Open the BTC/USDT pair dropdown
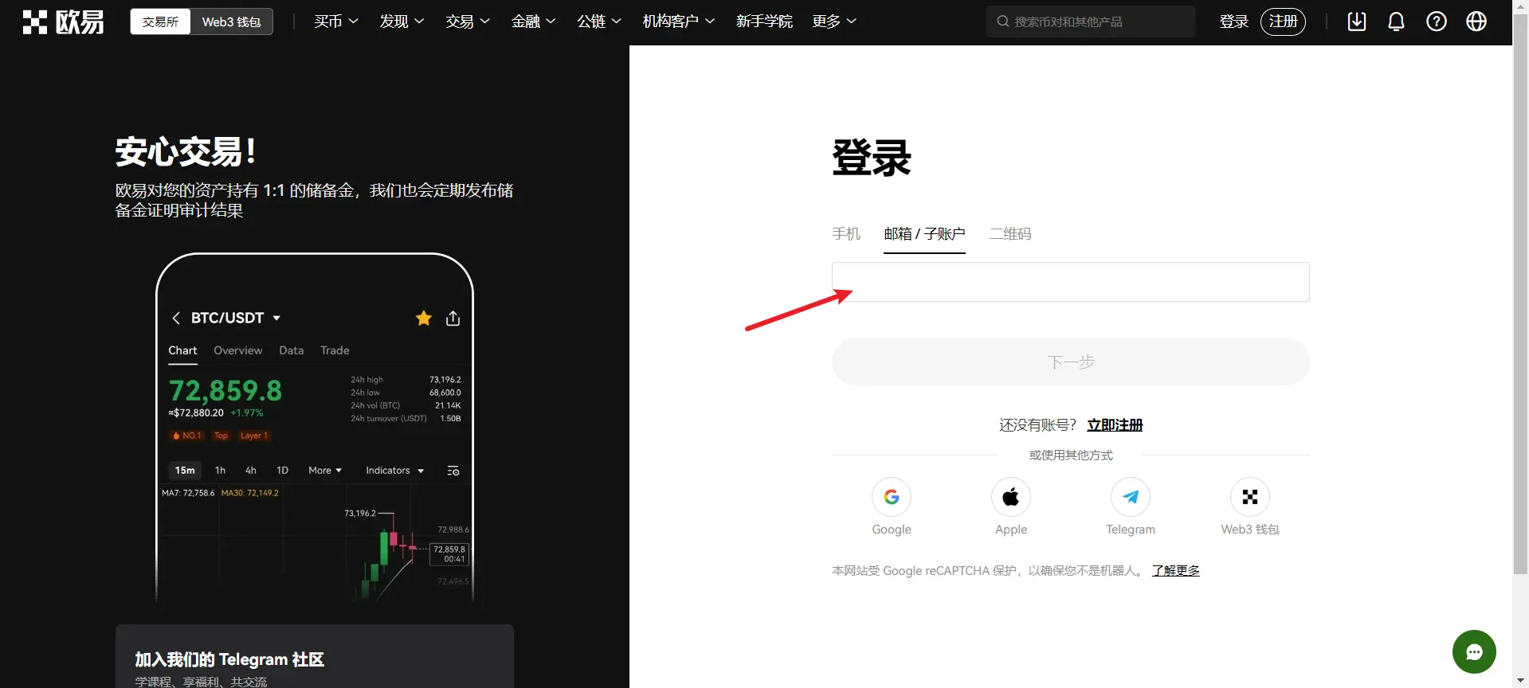 [236, 318]
